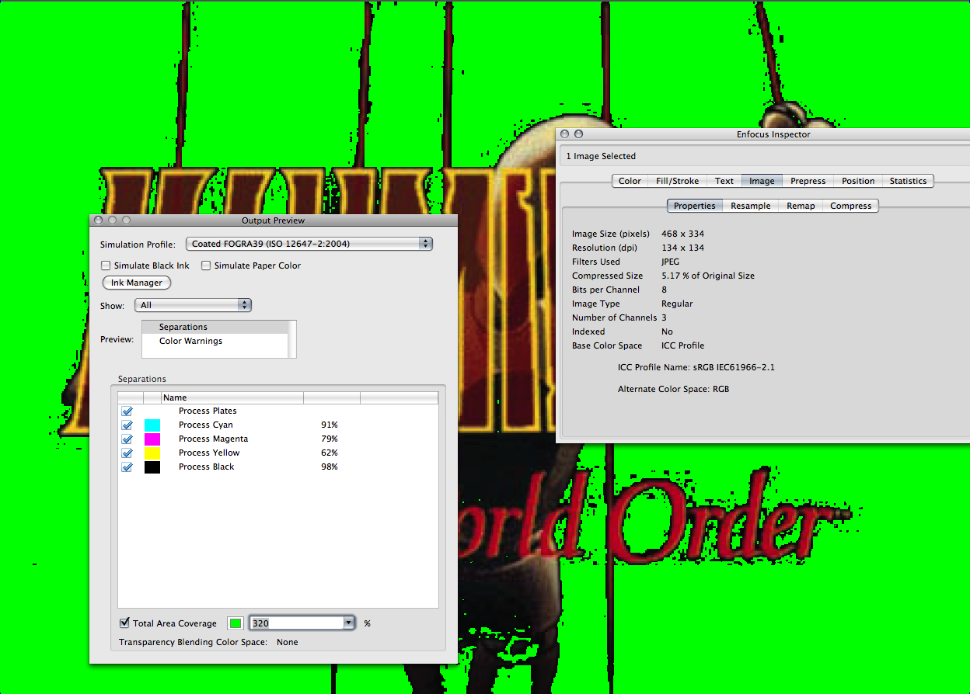
Task: Click the 1 Image Selected status text
Action: tap(601, 156)
